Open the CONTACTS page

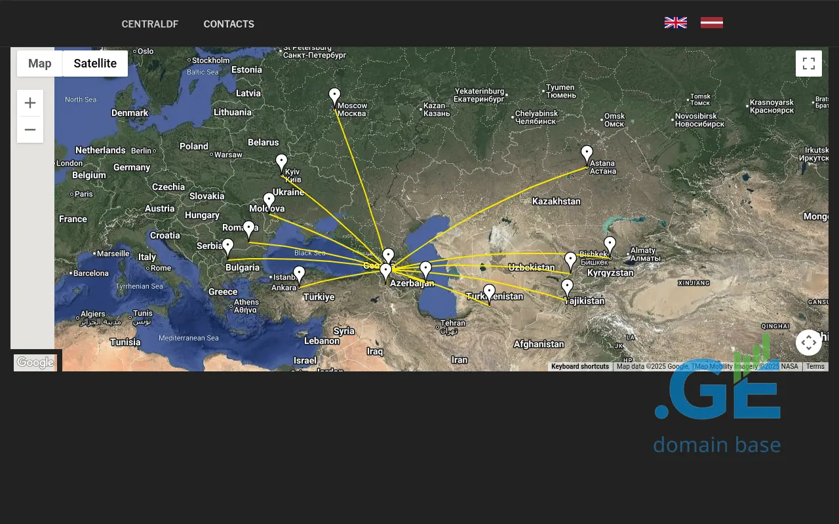click(x=229, y=24)
